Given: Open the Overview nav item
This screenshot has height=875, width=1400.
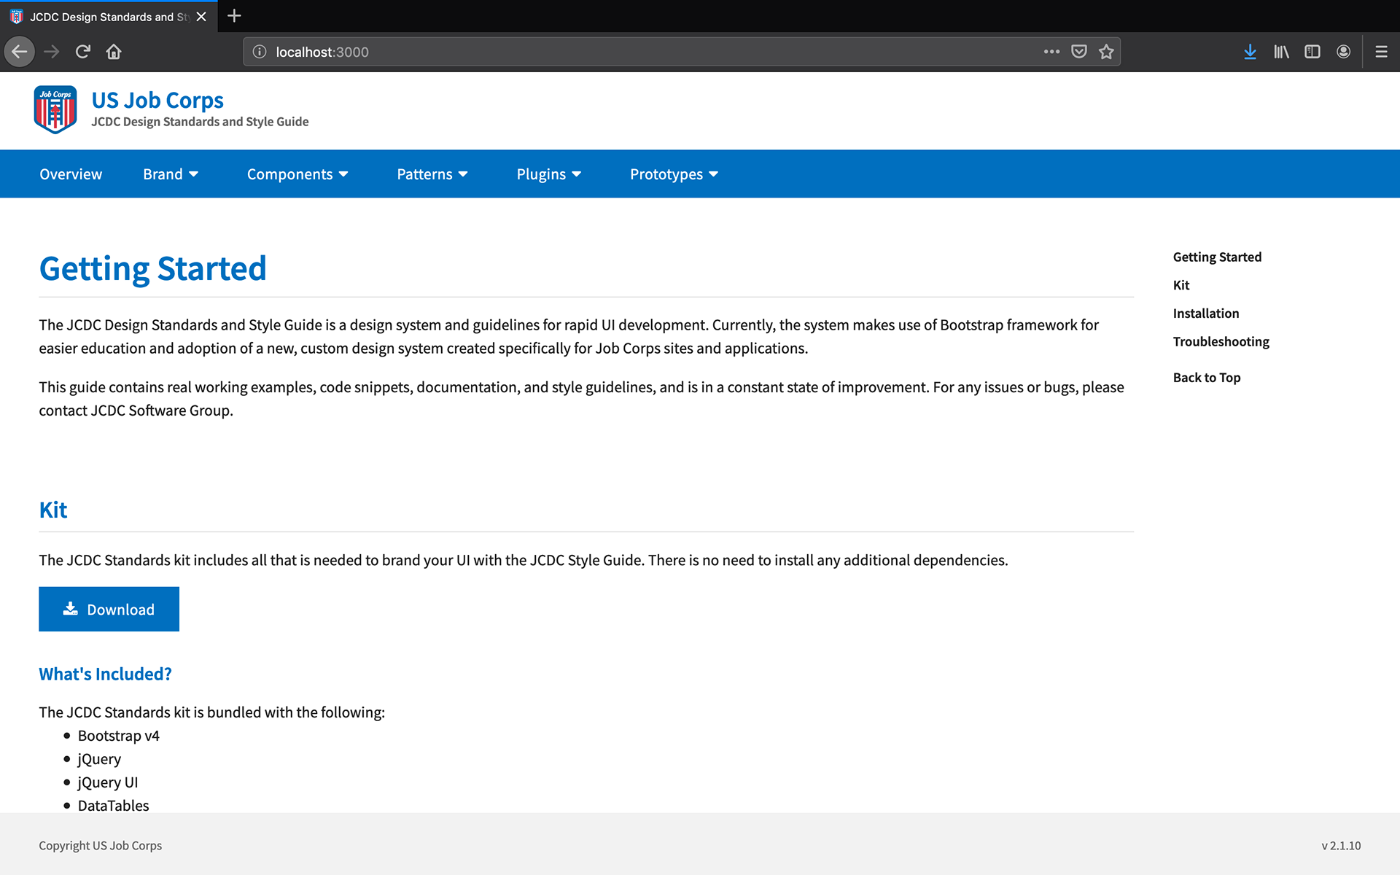Looking at the screenshot, I should click(x=71, y=174).
